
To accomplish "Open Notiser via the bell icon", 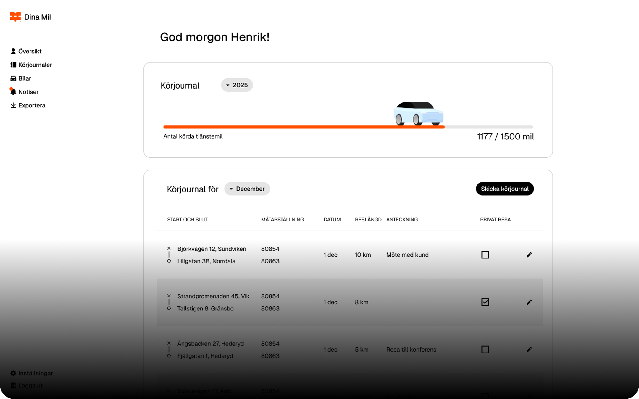I will (x=14, y=92).
